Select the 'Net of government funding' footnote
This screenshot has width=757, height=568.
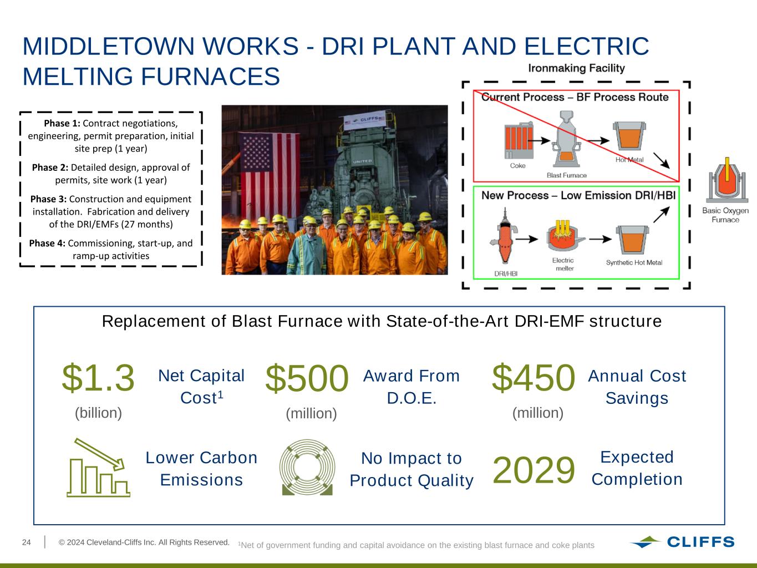(x=416, y=545)
